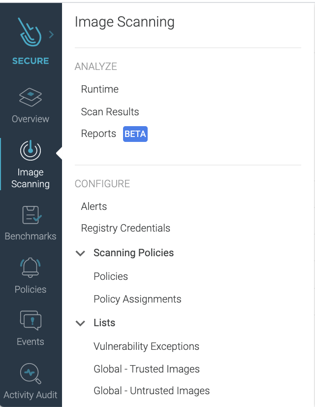Click the blue BETA badge

(x=135, y=134)
